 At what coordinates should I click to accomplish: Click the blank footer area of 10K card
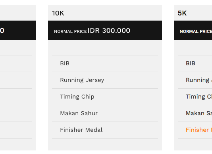coord(105,144)
